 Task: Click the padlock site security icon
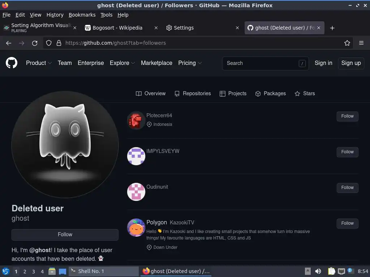[59, 43]
